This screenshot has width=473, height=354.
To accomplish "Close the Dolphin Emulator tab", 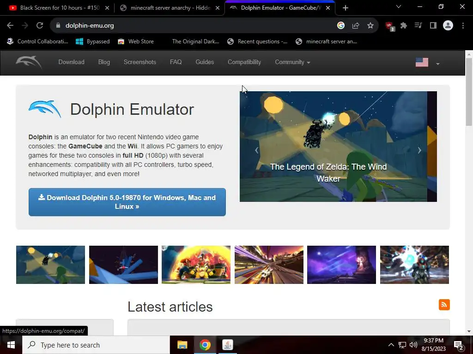I will [328, 8].
